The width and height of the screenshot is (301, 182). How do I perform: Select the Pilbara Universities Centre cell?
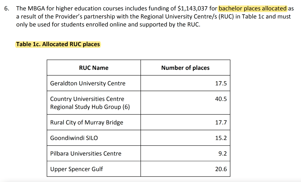(x=86, y=154)
